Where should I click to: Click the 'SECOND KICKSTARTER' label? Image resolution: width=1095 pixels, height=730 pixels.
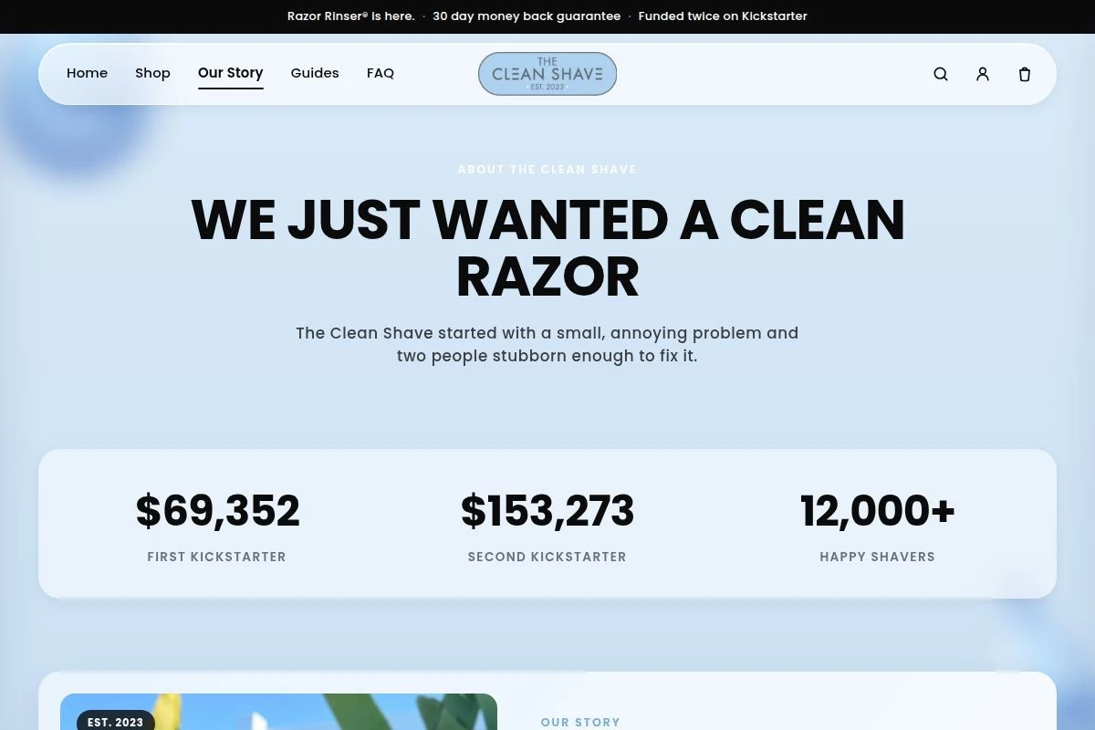pos(547,557)
